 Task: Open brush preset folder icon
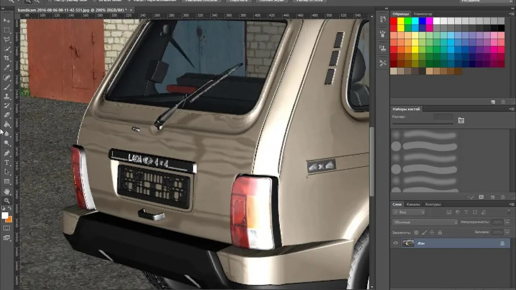pyautogui.click(x=461, y=120)
